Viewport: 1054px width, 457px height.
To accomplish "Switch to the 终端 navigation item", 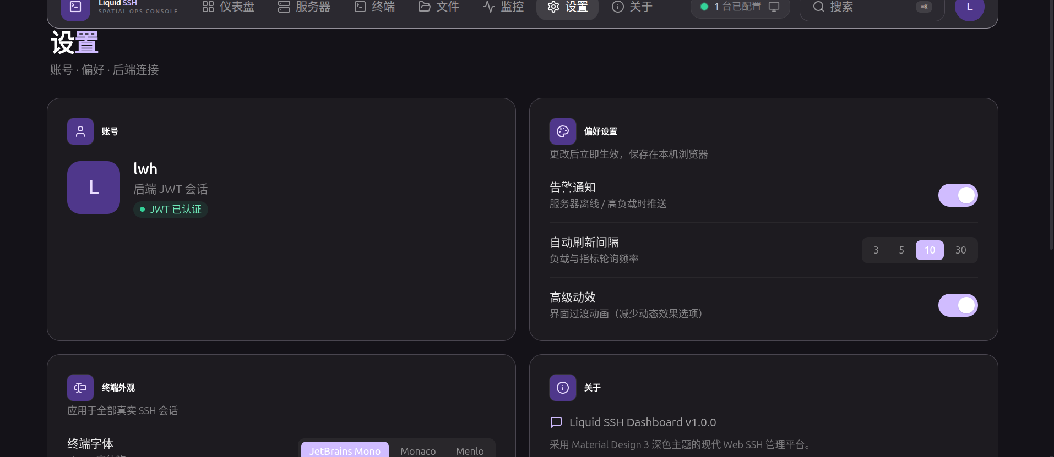I will pyautogui.click(x=375, y=7).
